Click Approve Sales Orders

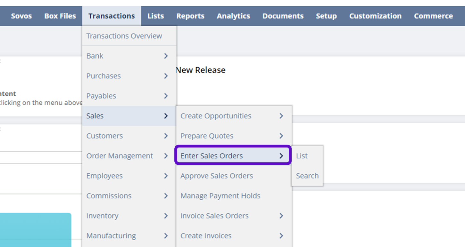(217, 176)
